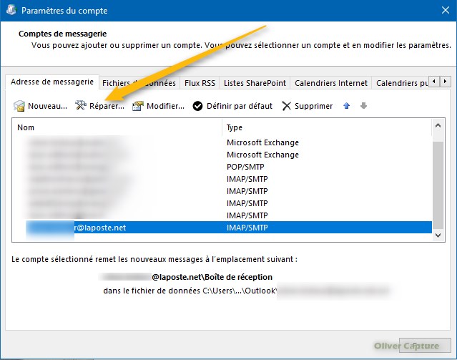Move account down with grey arrow

(363, 106)
